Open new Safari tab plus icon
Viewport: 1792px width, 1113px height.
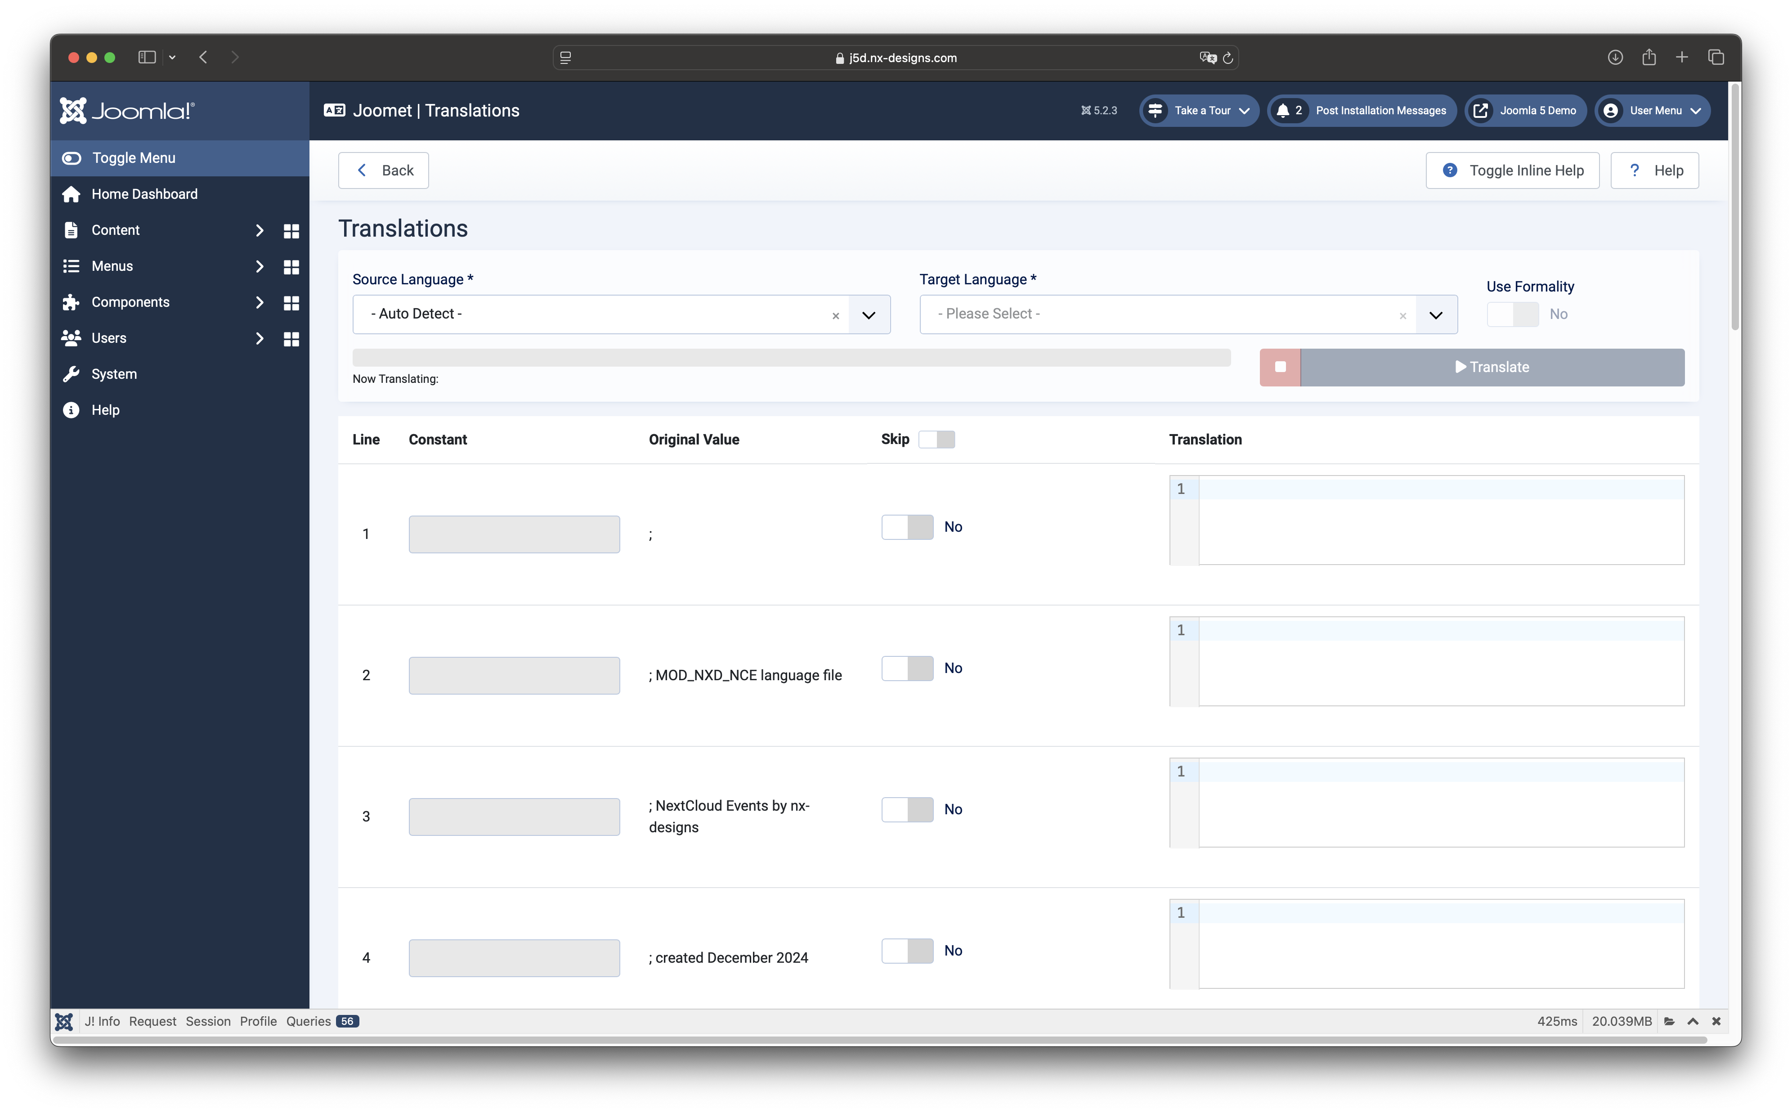[x=1682, y=58]
